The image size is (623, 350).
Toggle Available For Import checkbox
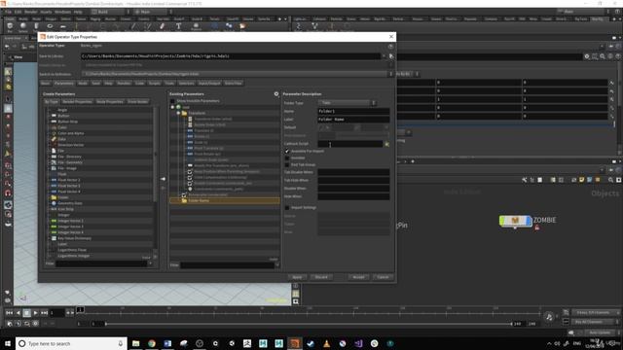pyautogui.click(x=287, y=152)
